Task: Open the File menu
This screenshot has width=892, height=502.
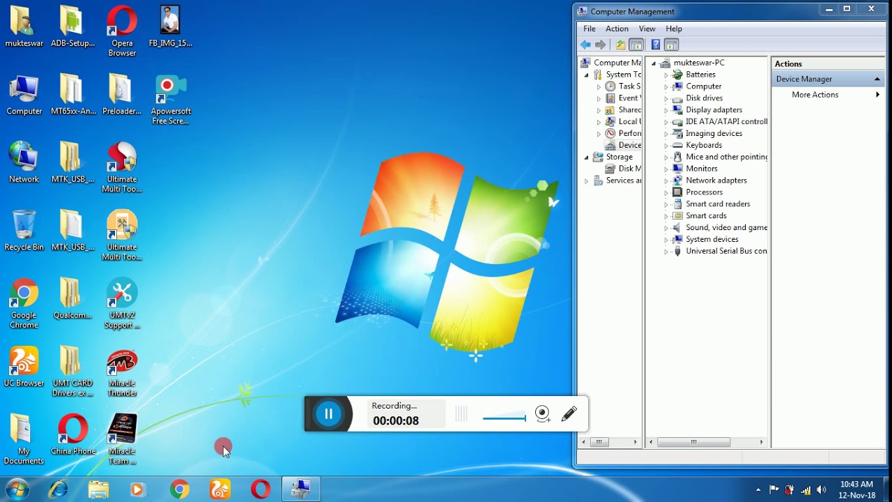Action: click(590, 29)
